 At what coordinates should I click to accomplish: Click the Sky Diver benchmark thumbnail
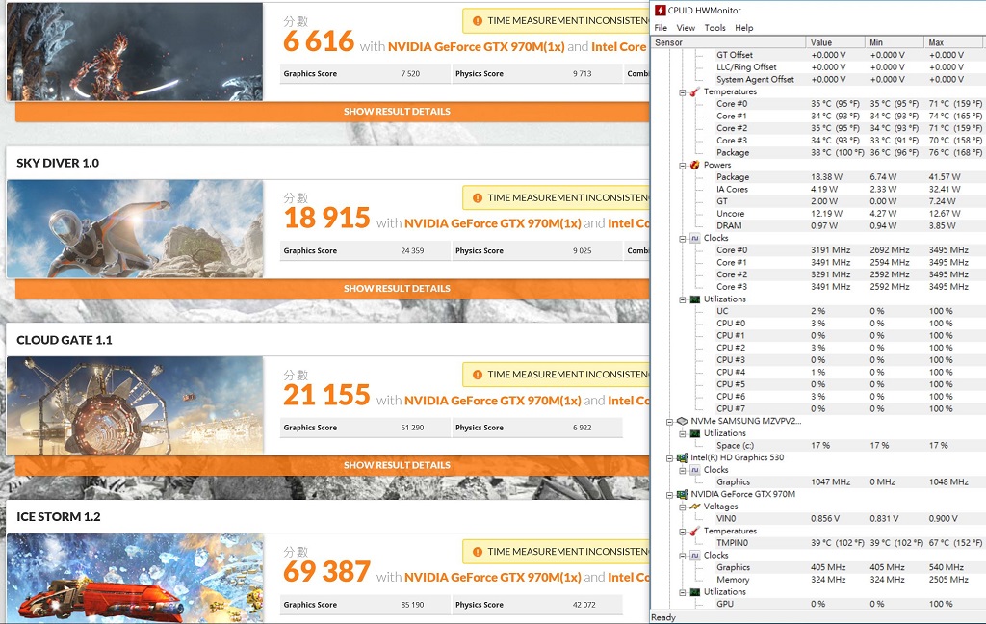click(x=135, y=229)
